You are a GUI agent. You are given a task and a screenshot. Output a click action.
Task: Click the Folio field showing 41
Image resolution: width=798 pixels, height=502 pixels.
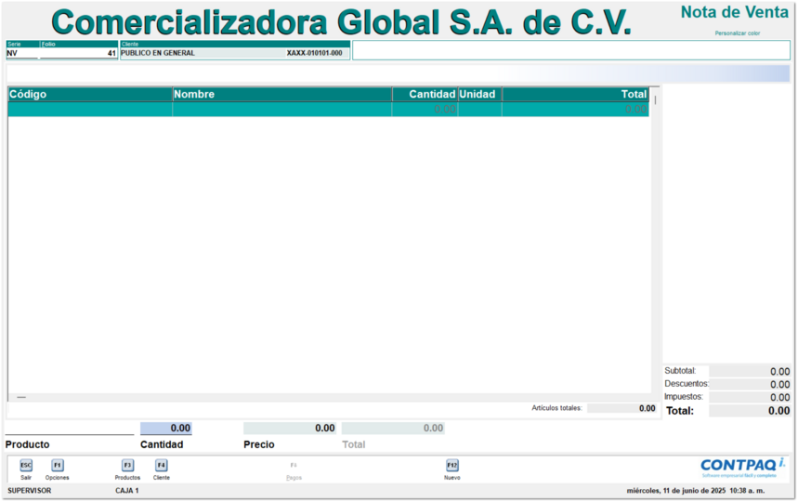click(79, 53)
